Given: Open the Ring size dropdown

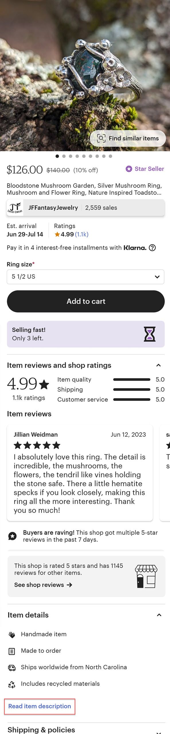Looking at the screenshot, I should (85, 277).
